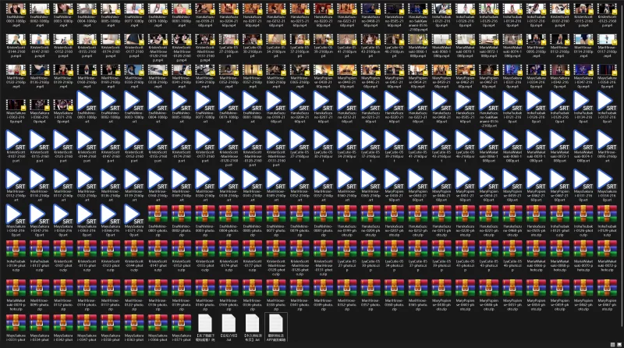This screenshot has width=624, height=348.
Task: Select subtitle file MayuSakurai-0358-2160p.srt
Action: (63, 221)
